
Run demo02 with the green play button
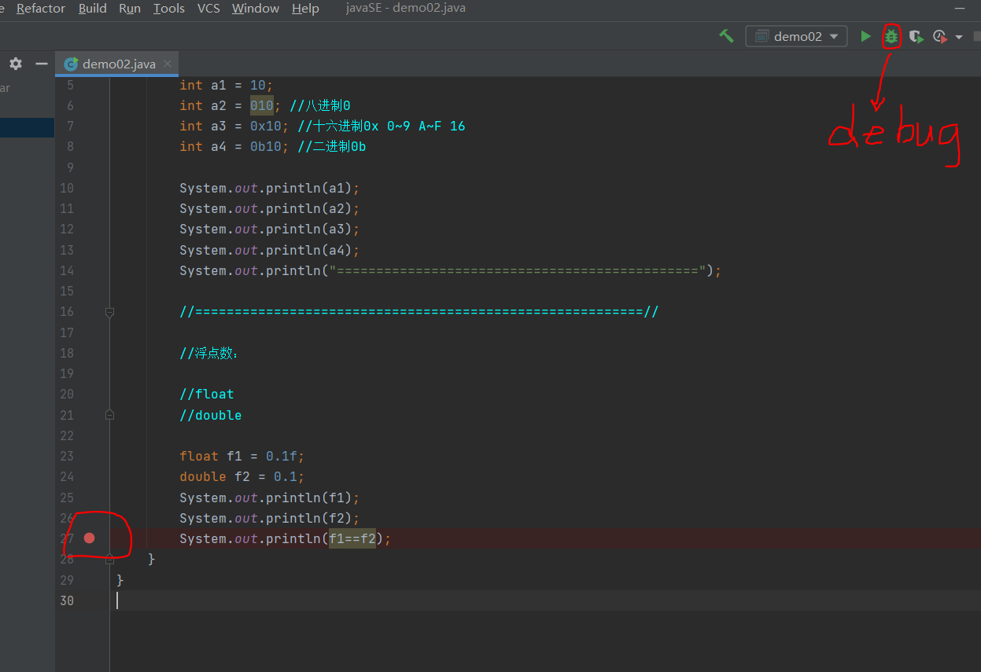click(x=865, y=36)
